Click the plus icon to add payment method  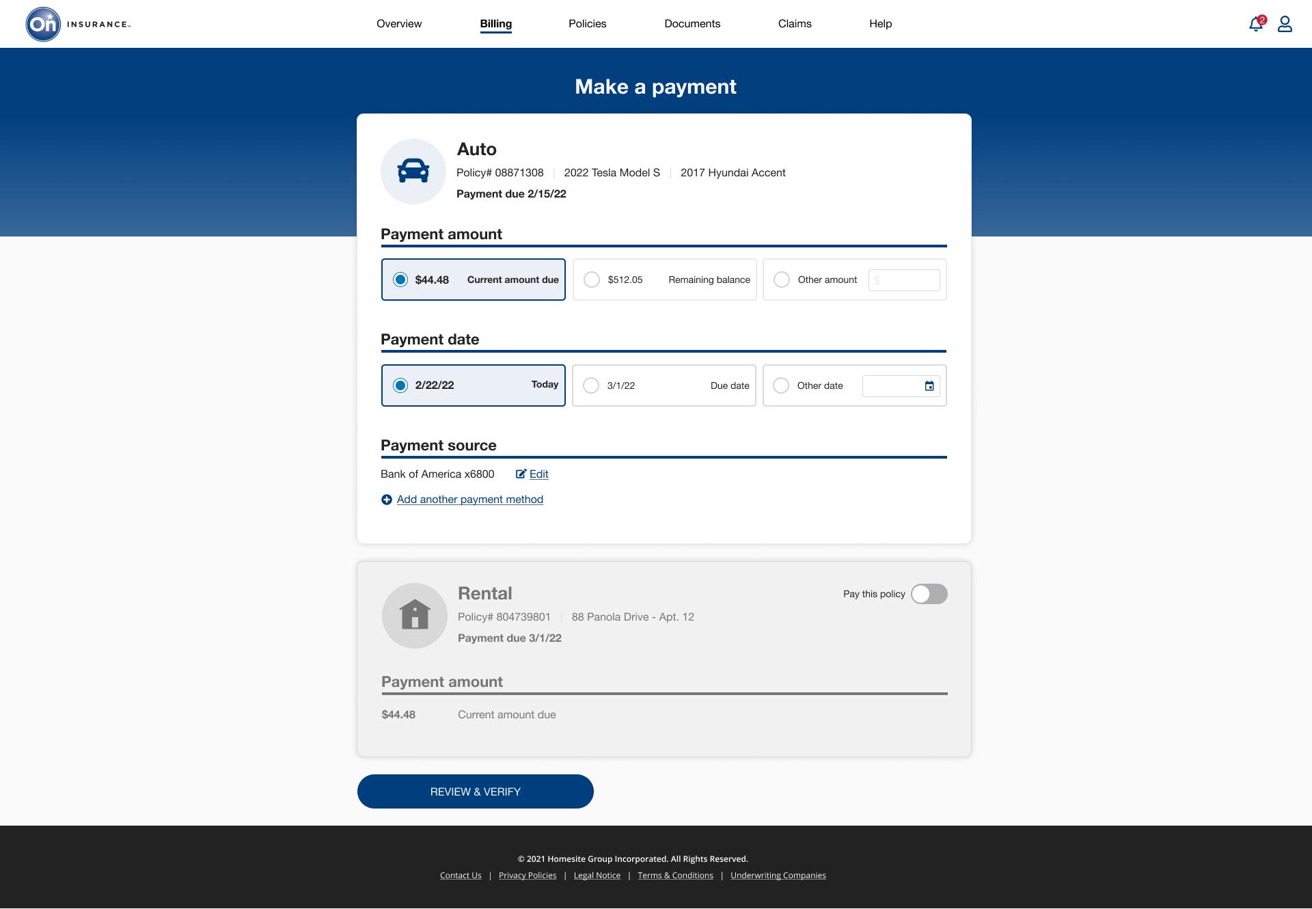(387, 500)
